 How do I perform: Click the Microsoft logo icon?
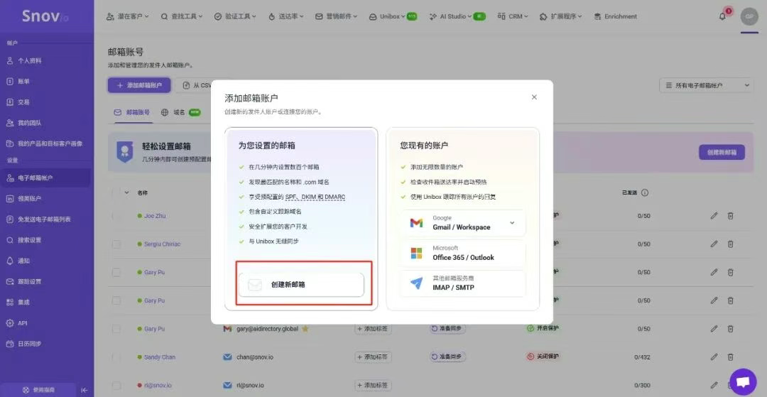tap(416, 254)
